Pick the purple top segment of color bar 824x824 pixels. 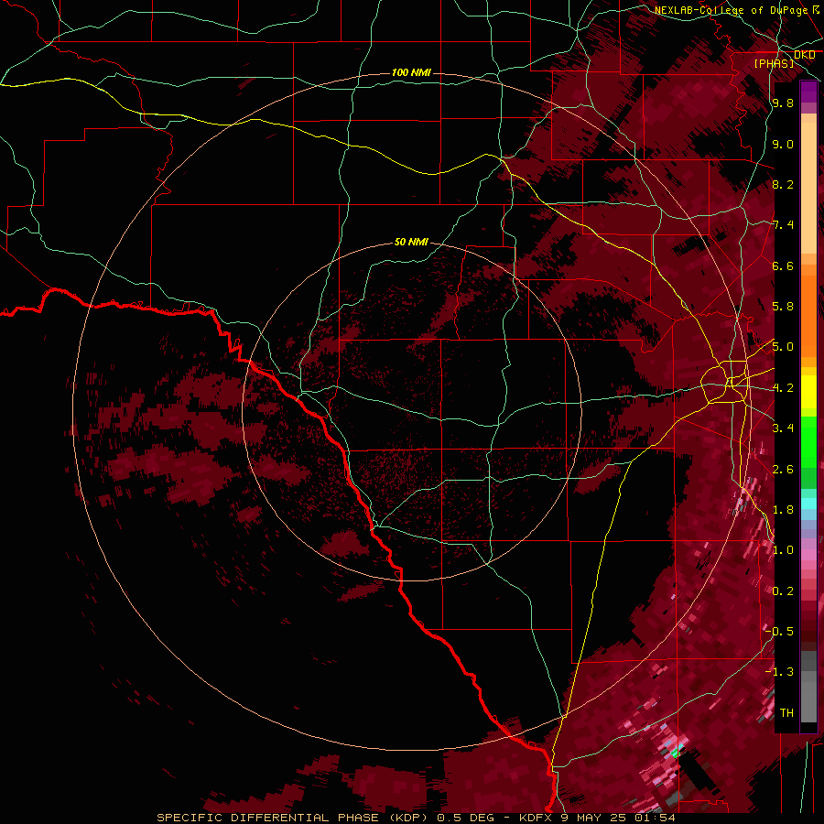click(808, 92)
